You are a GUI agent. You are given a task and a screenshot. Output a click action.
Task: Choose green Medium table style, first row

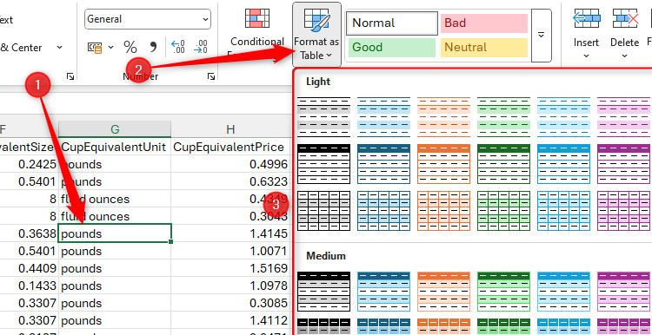tap(503, 292)
